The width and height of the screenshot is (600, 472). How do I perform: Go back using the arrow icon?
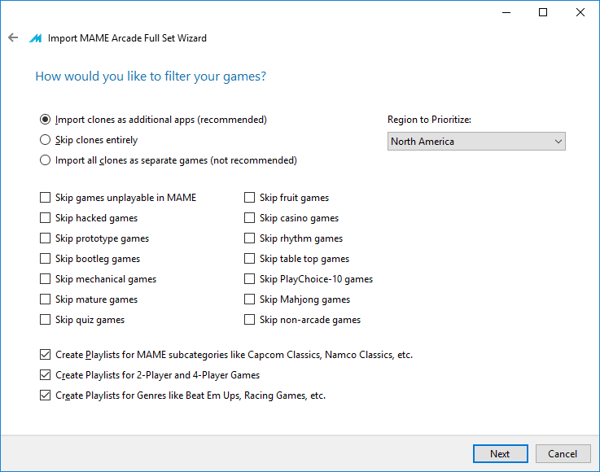coord(13,37)
